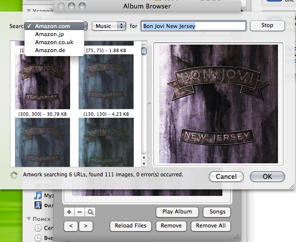Screen dimensions: 296x242
Task: Click Play Album button
Action: point(177,212)
